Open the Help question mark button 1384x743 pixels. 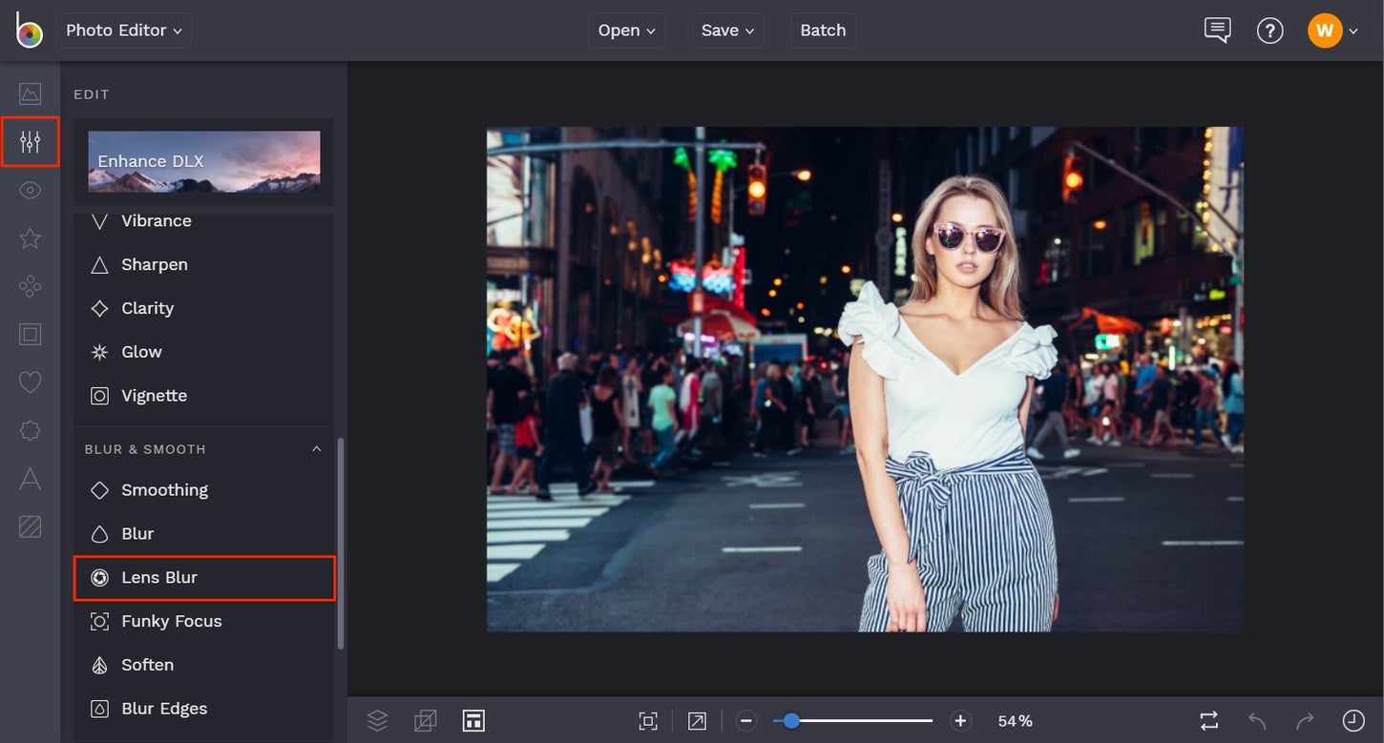(x=1270, y=30)
